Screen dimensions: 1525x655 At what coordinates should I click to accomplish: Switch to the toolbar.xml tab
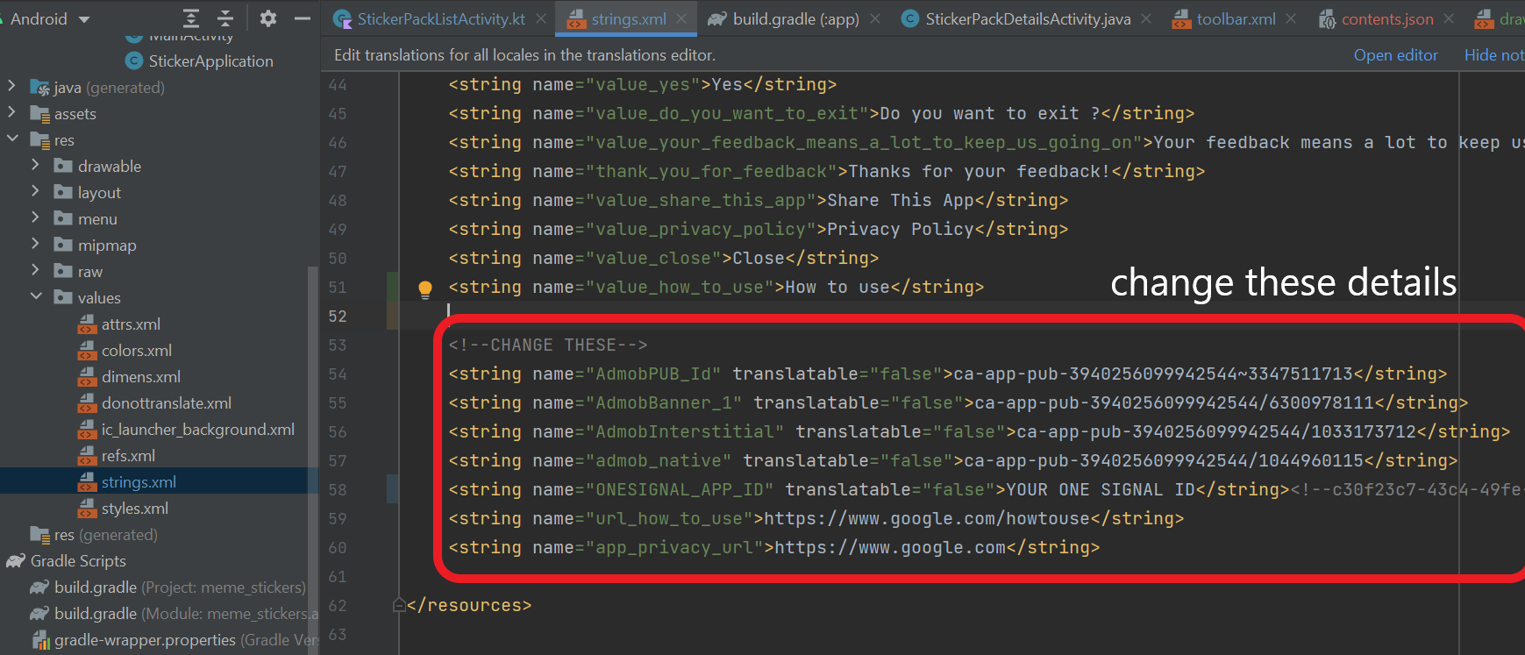click(x=1235, y=18)
